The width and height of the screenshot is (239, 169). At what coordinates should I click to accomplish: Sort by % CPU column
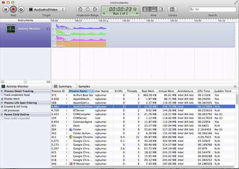[x=119, y=91]
